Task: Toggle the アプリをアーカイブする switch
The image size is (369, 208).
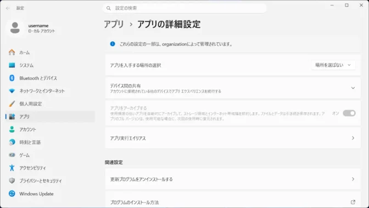Action: coord(349,113)
